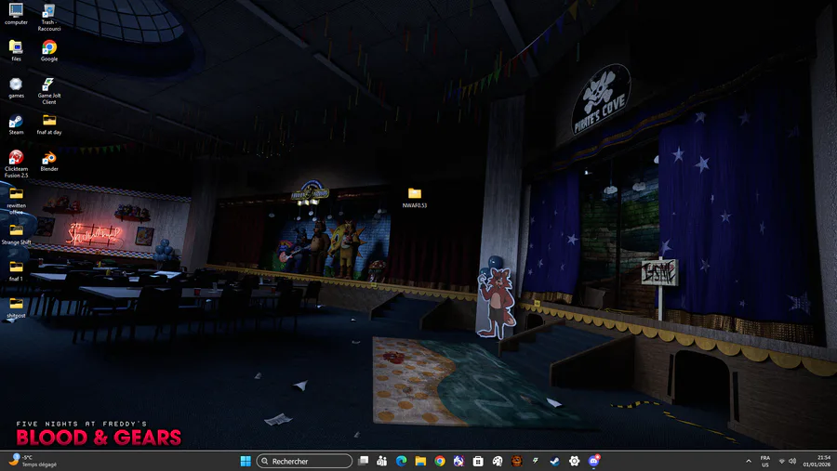The height and width of the screenshot is (471, 837).
Task: Open Settings gear in the taskbar
Action: click(x=575, y=461)
